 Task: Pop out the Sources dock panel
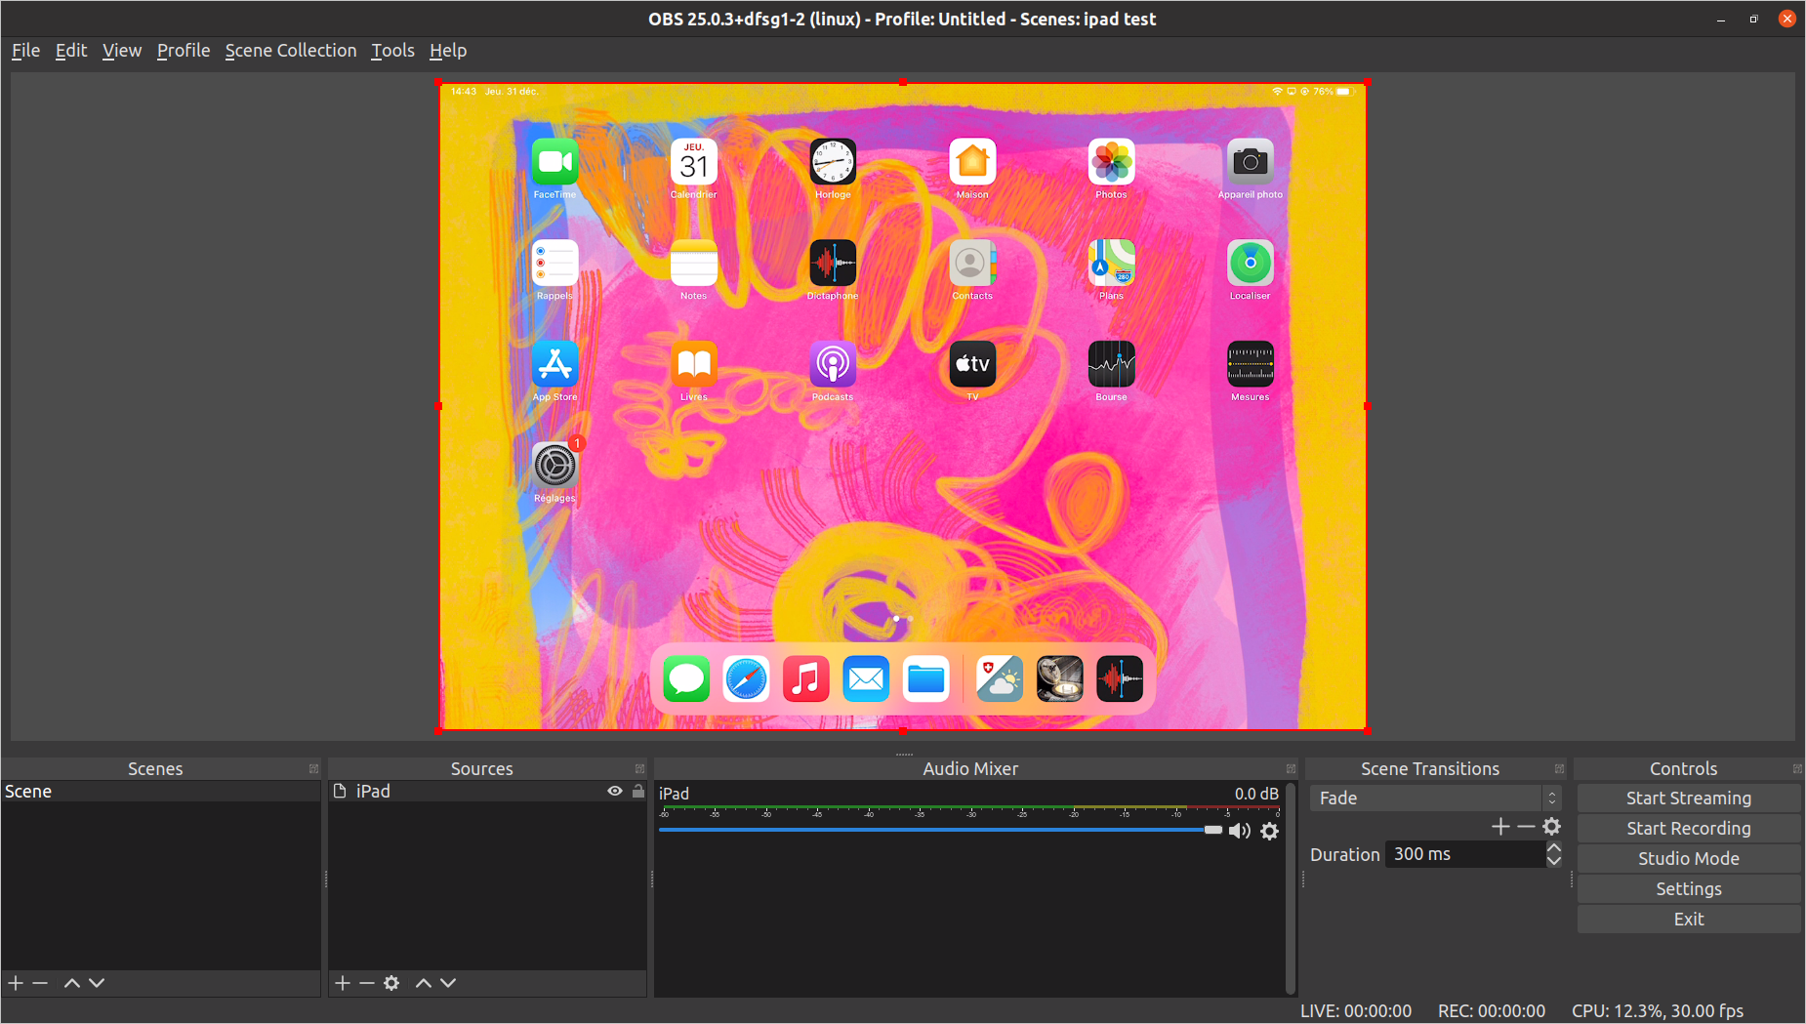point(640,769)
